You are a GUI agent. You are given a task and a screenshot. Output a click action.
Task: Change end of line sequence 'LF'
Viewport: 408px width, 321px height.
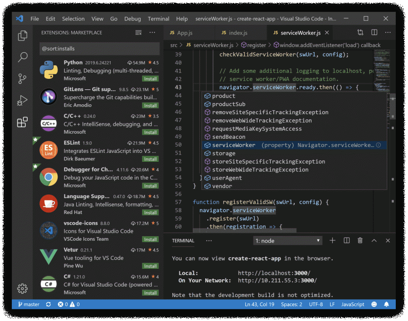click(332, 304)
